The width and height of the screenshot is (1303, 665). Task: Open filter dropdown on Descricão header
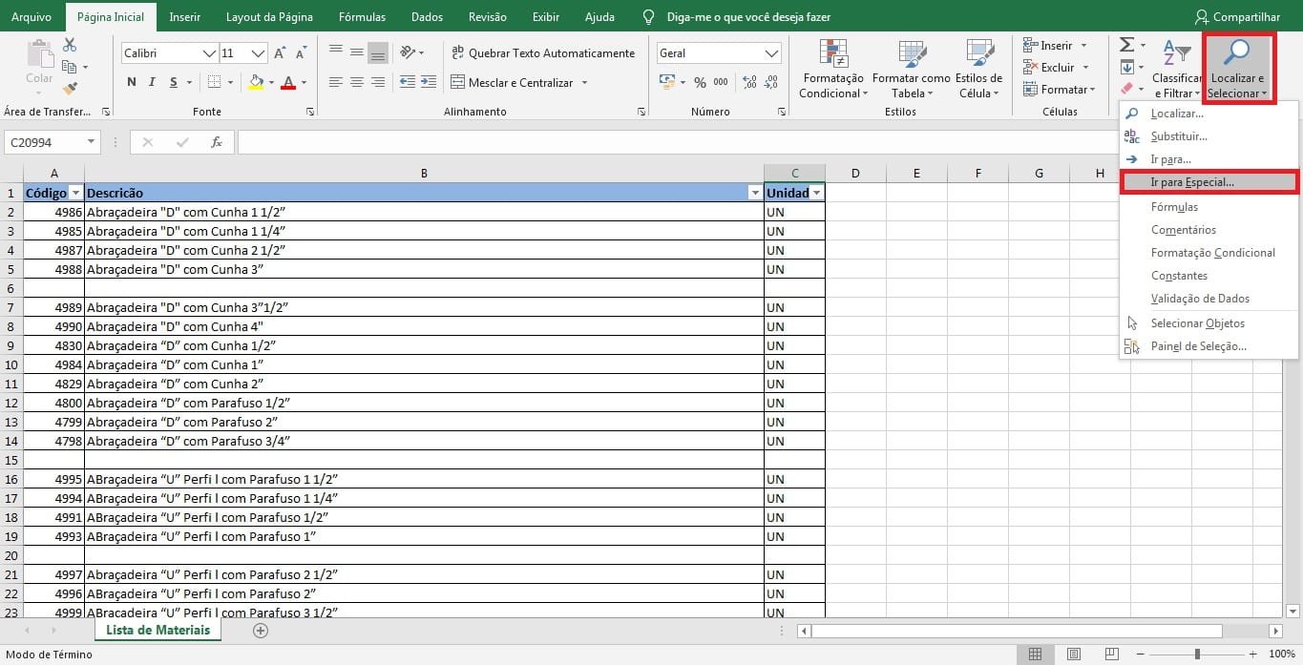(x=755, y=193)
